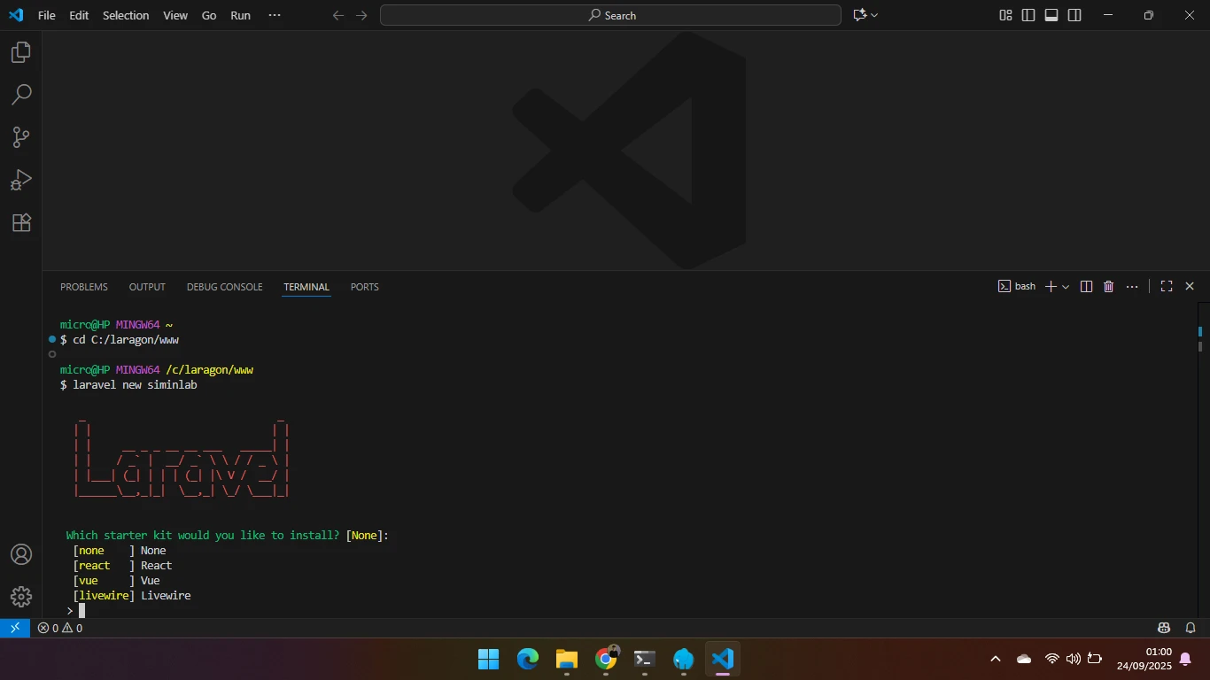This screenshot has height=680, width=1210.
Task: Open the terminal panel more actions menu
Action: point(1132,287)
